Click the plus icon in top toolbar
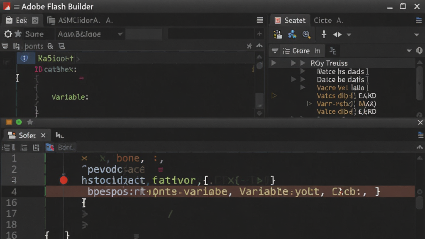425x239 pixels. click(x=259, y=34)
